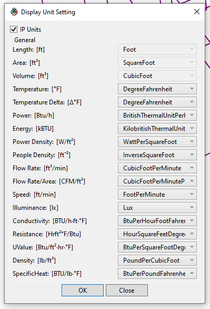Click the IP Units label text

tap(31, 30)
